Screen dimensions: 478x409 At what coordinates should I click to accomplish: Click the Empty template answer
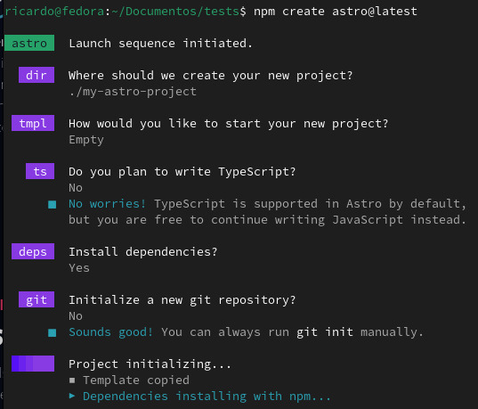coord(86,140)
